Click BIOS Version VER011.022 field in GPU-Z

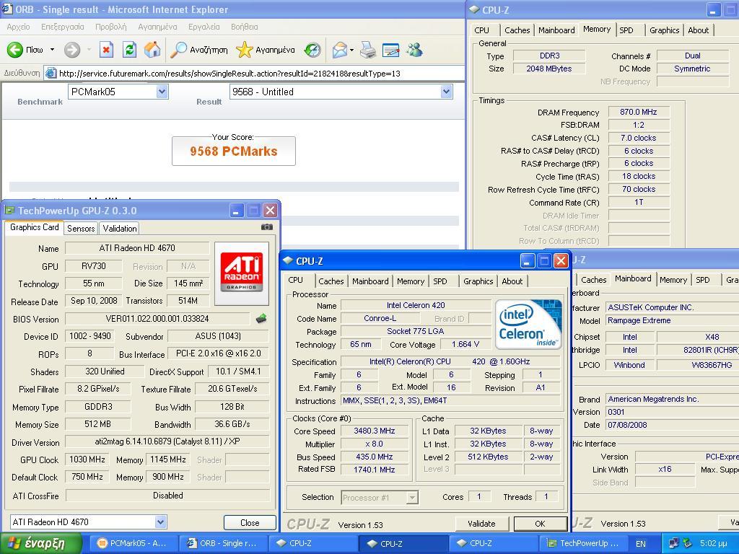157,319
